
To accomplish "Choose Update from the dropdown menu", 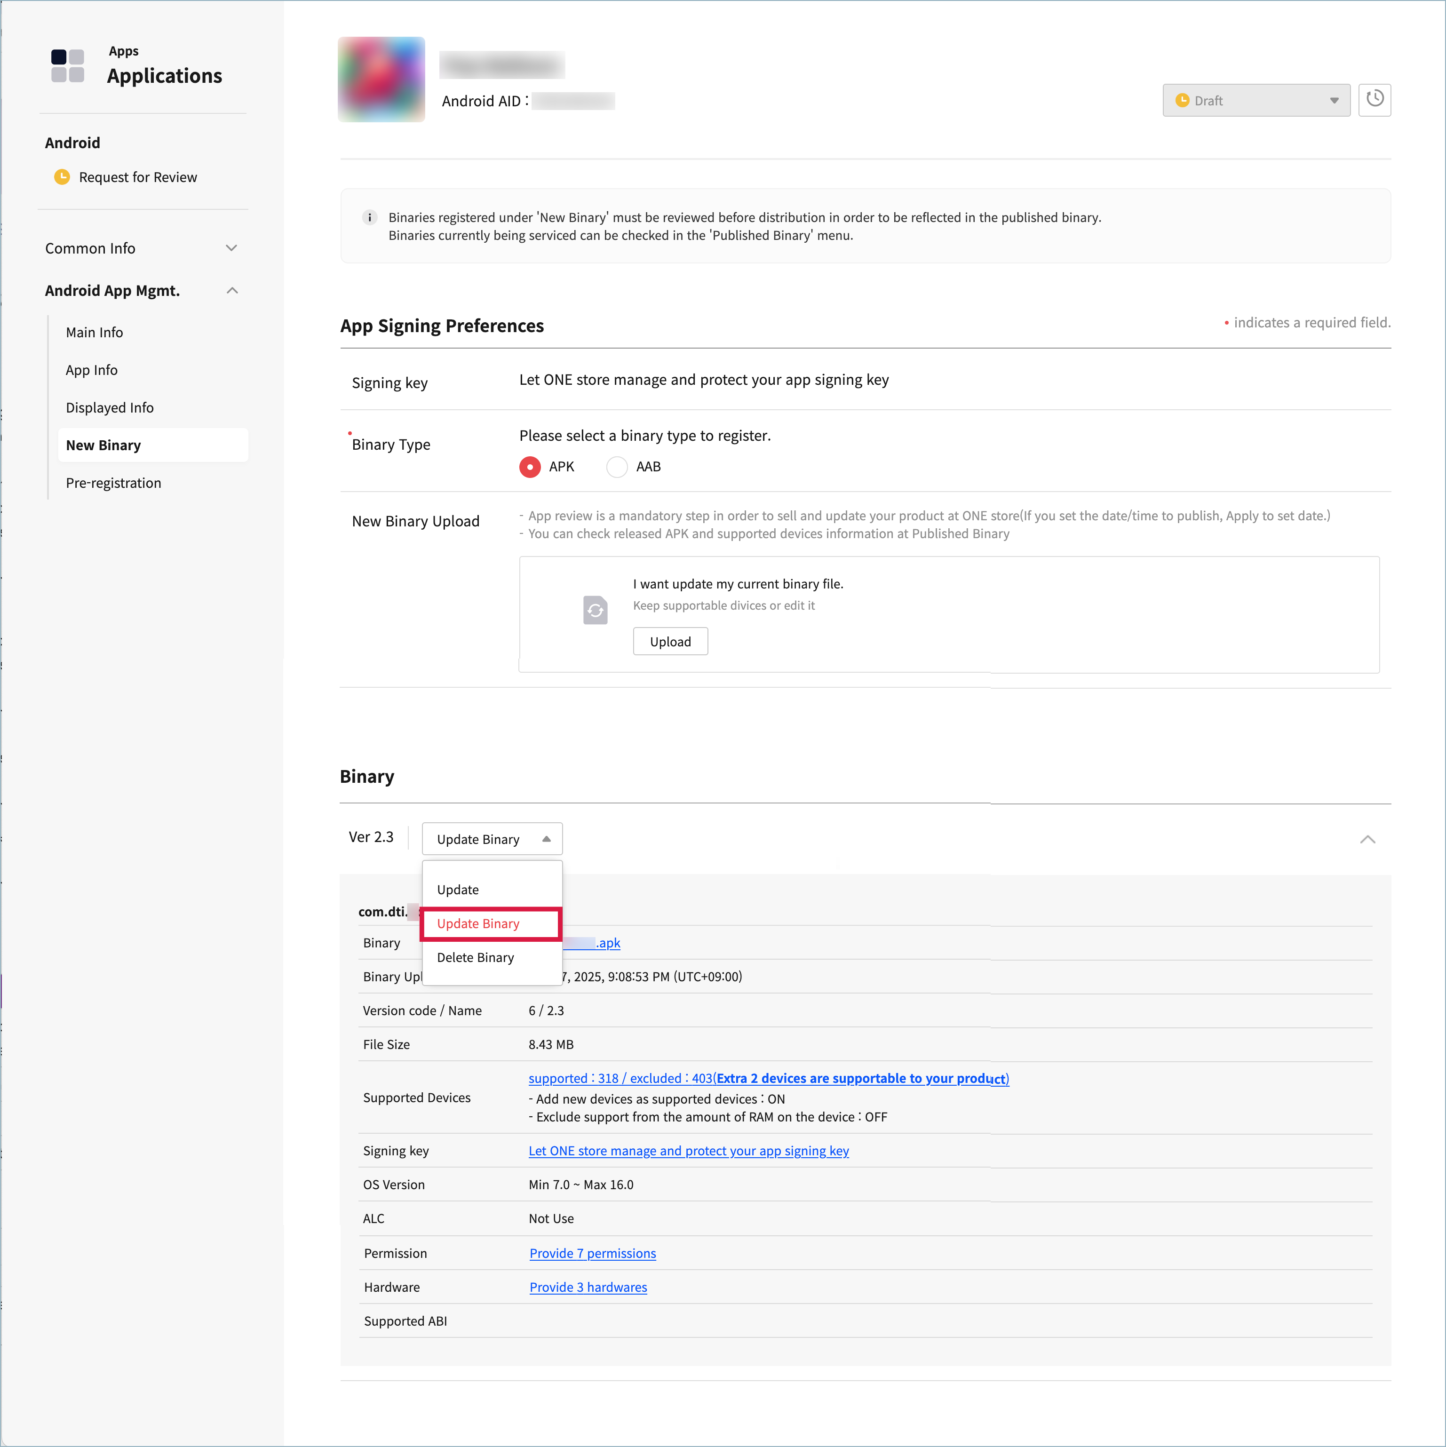I will [458, 890].
